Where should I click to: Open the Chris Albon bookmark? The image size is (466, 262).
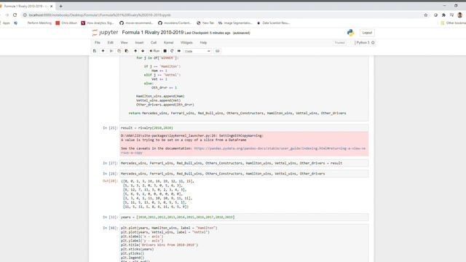(66, 23)
